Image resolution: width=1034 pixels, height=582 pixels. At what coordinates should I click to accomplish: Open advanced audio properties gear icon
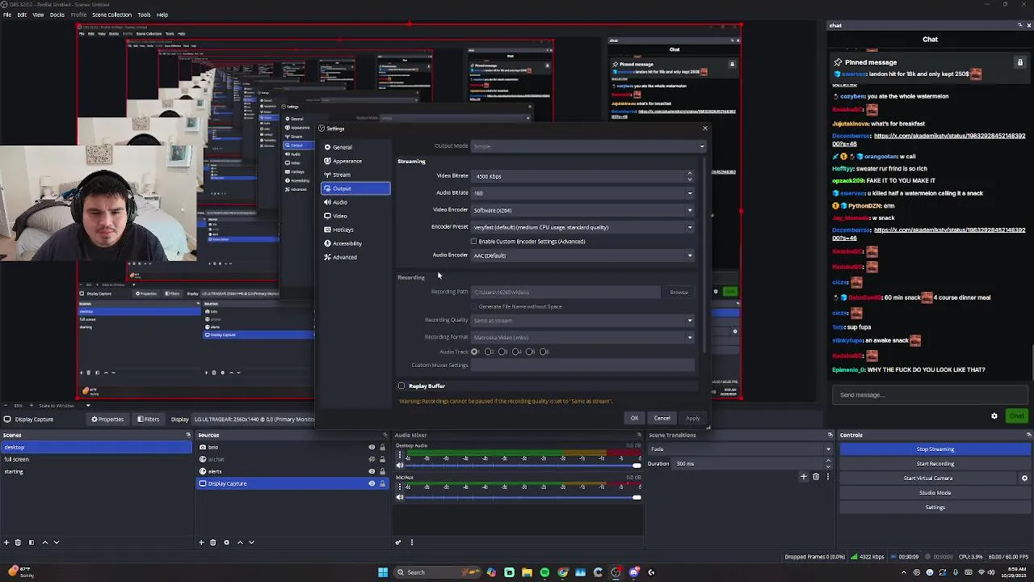(x=398, y=542)
